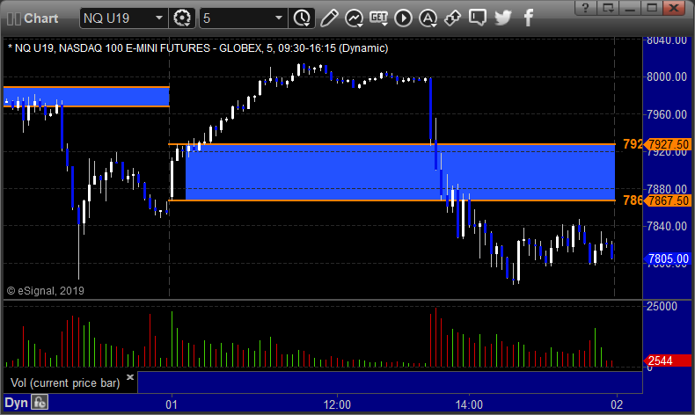695x415 pixels.
Task: Click the chart title NQ U19 NASDAQ 100 text
Action: coord(198,47)
